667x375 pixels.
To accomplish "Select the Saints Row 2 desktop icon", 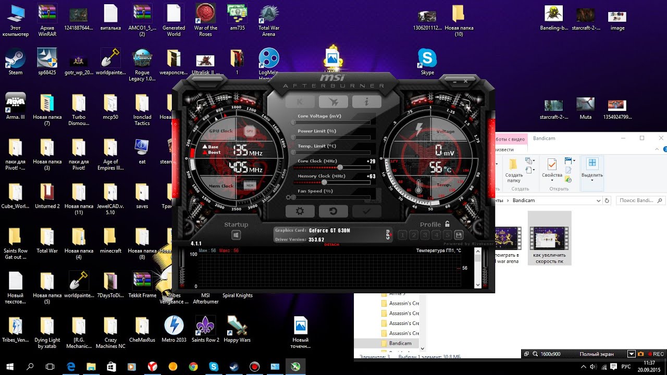I will click(205, 329).
